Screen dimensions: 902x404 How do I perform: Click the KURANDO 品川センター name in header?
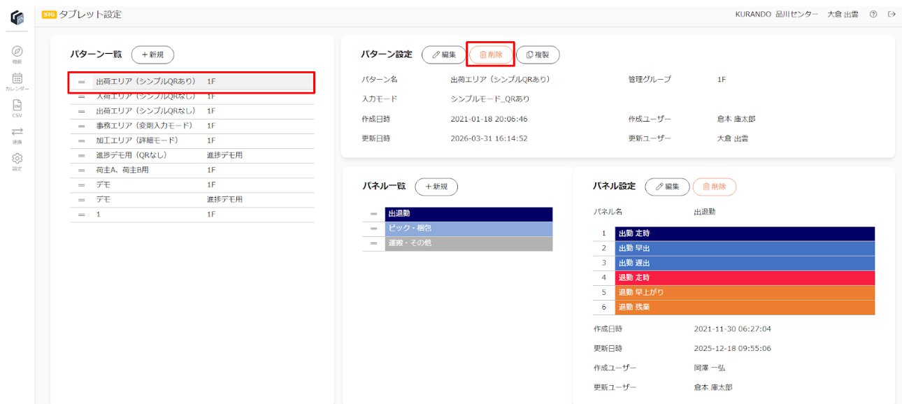[776, 14]
